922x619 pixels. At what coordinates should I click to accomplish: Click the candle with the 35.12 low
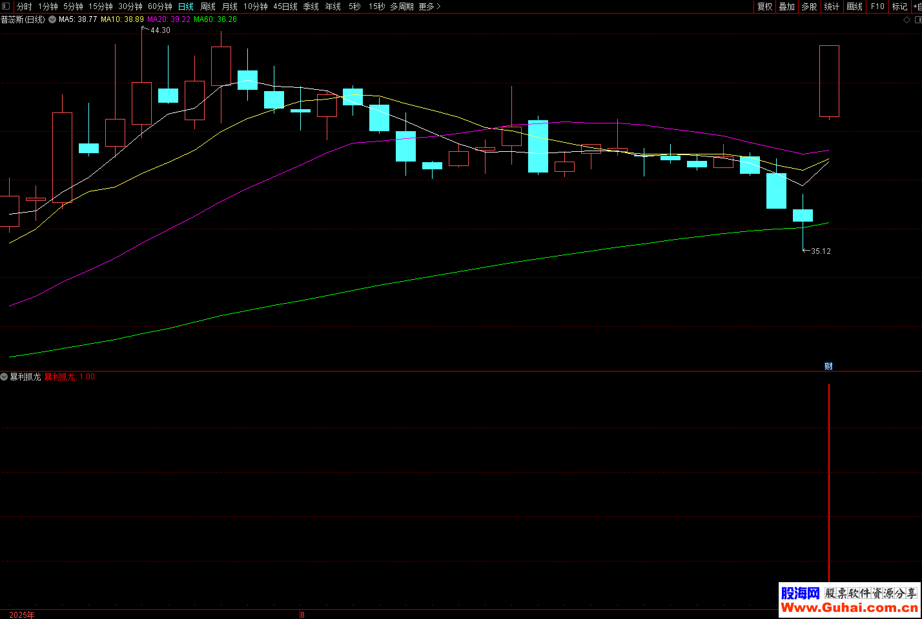pos(803,215)
